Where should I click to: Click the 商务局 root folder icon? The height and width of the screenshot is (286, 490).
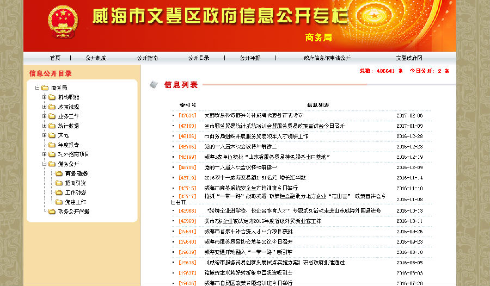44,88
